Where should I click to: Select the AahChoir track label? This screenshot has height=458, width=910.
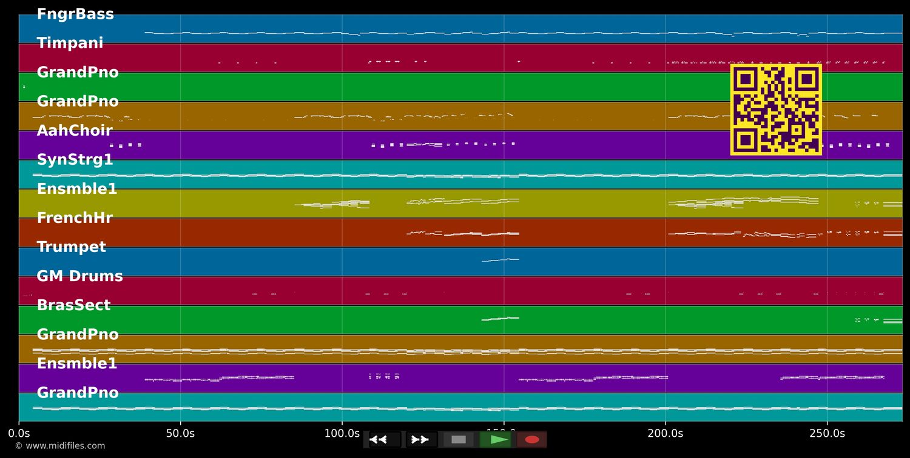click(x=75, y=130)
